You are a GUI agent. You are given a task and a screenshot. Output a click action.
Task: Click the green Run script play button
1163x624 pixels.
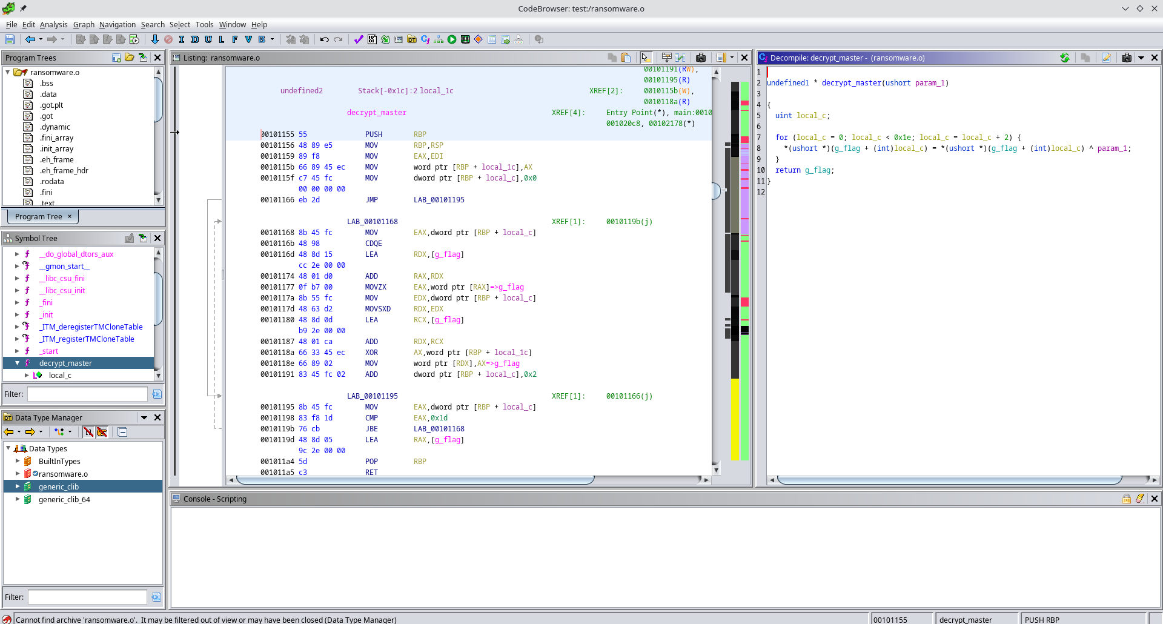(x=452, y=39)
